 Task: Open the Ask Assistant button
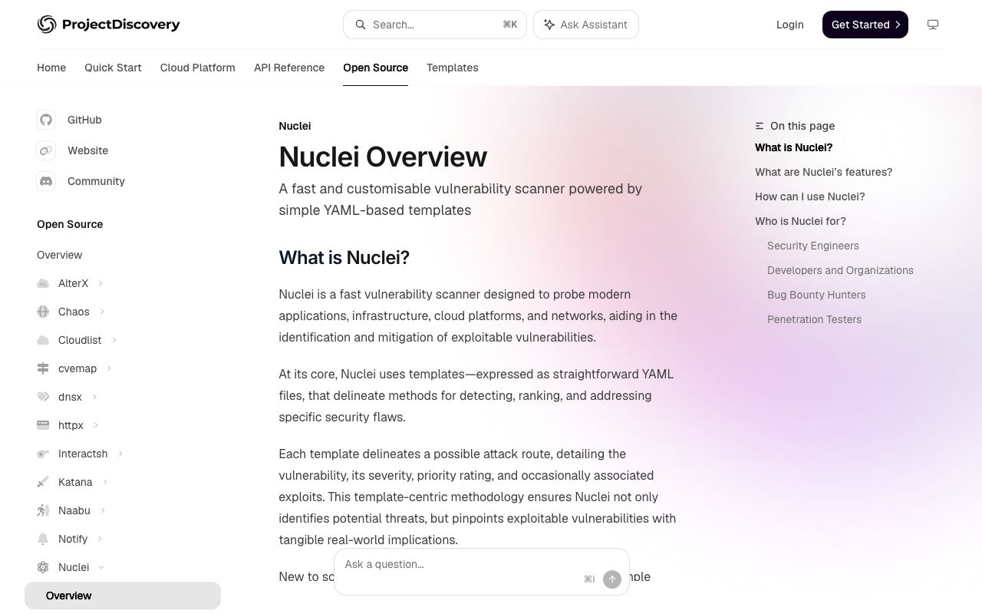[586, 25]
